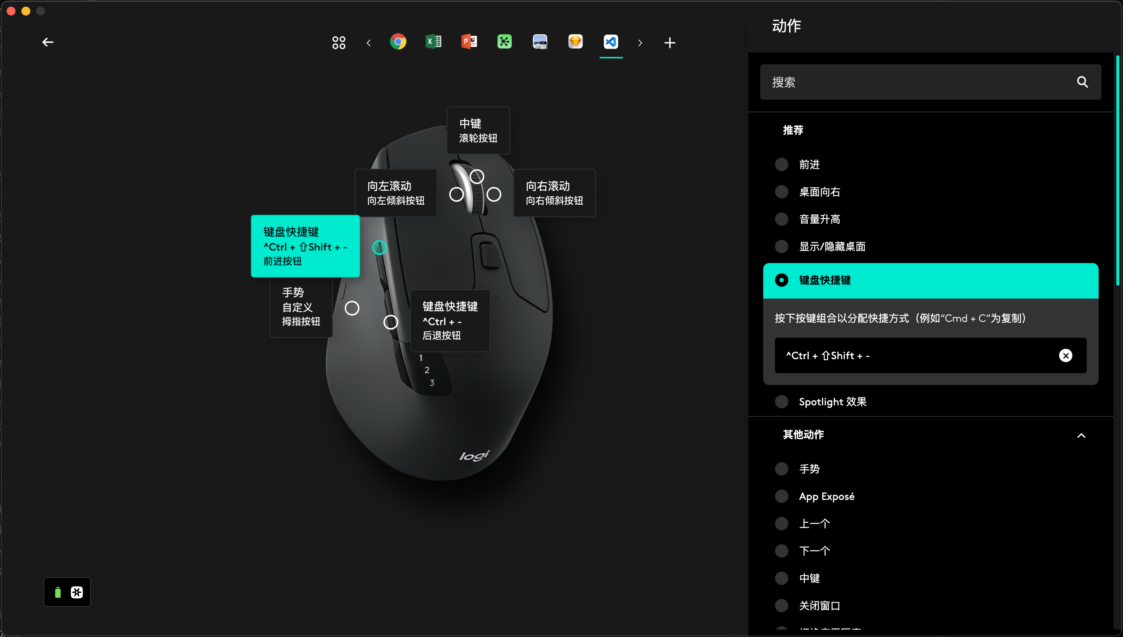Select the 手势 thumb button label

point(301,307)
